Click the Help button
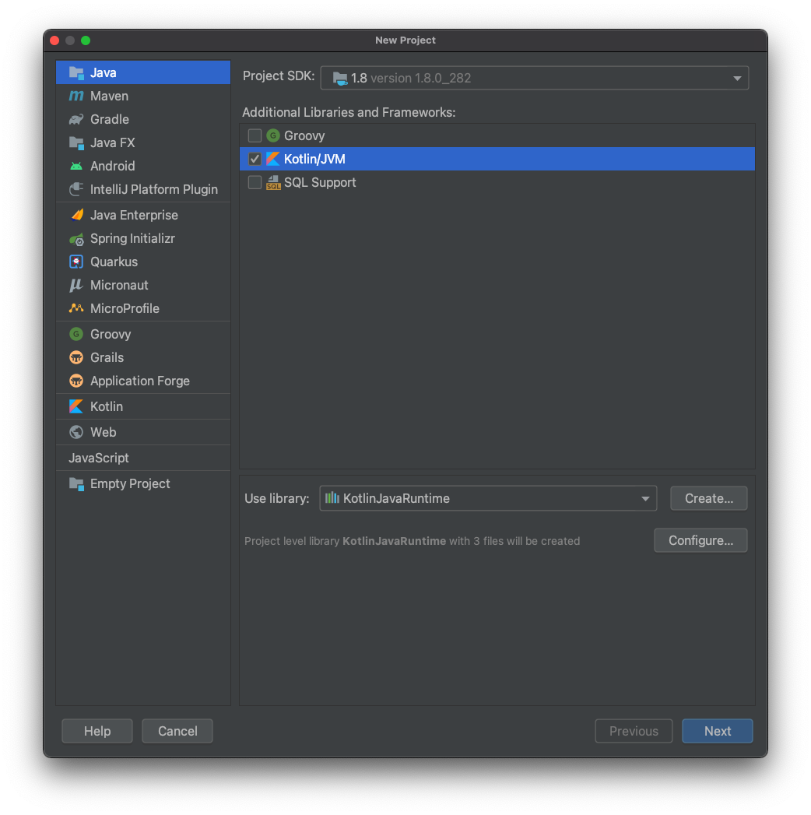 tap(97, 731)
